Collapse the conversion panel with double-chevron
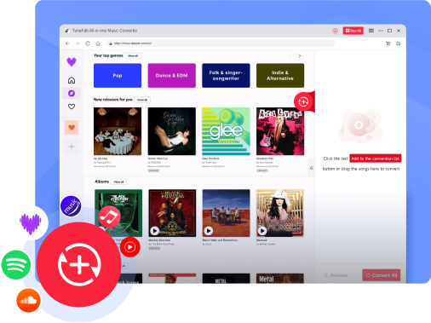Screen dimensions: 431x323 click(312, 168)
